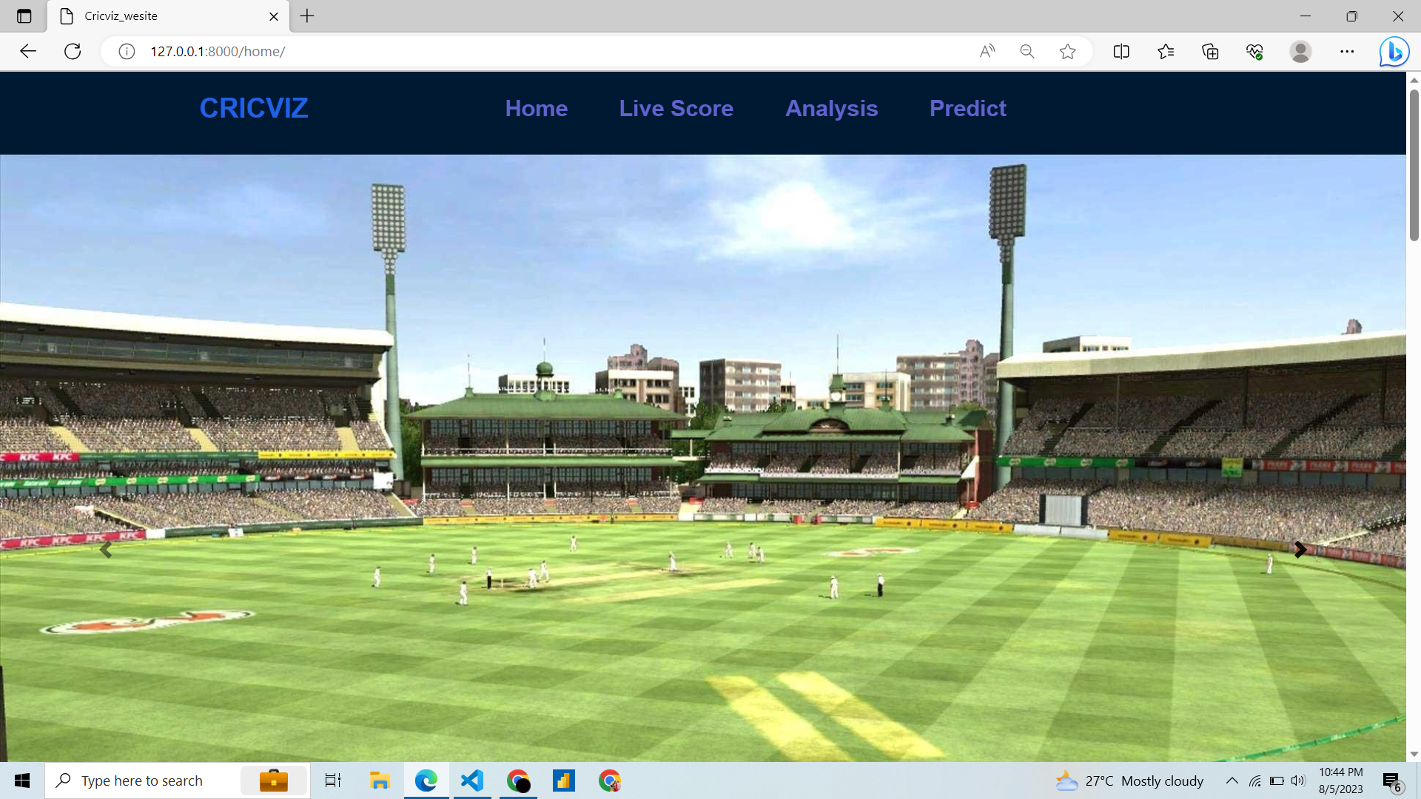Go to the Analysis page link
The height and width of the screenshot is (799, 1421).
[x=831, y=109]
